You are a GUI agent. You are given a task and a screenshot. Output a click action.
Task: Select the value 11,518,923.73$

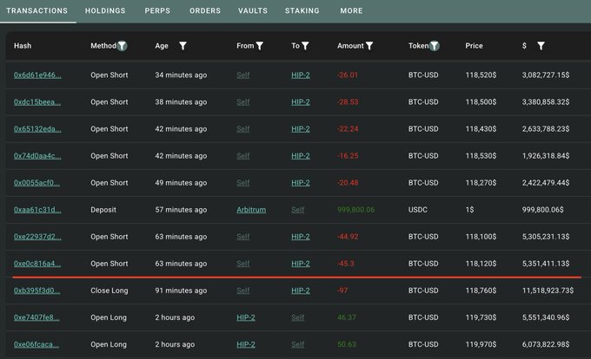[x=548, y=290]
